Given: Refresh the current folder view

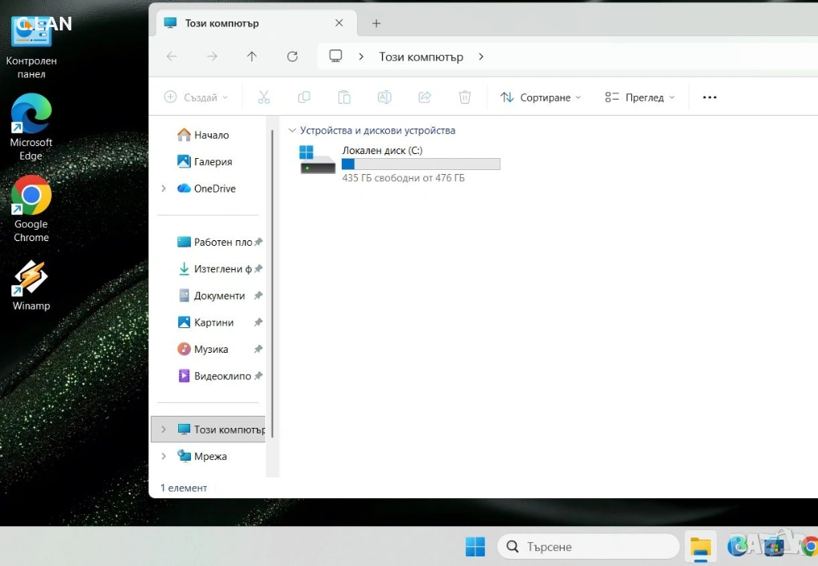Looking at the screenshot, I should (x=292, y=57).
